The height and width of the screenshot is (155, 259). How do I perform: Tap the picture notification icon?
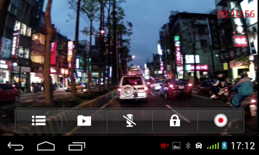click(176, 146)
